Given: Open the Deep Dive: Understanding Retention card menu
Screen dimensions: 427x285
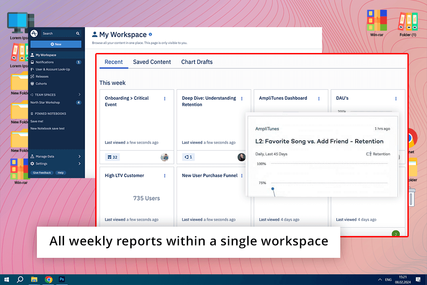Looking at the screenshot, I should [242, 98].
